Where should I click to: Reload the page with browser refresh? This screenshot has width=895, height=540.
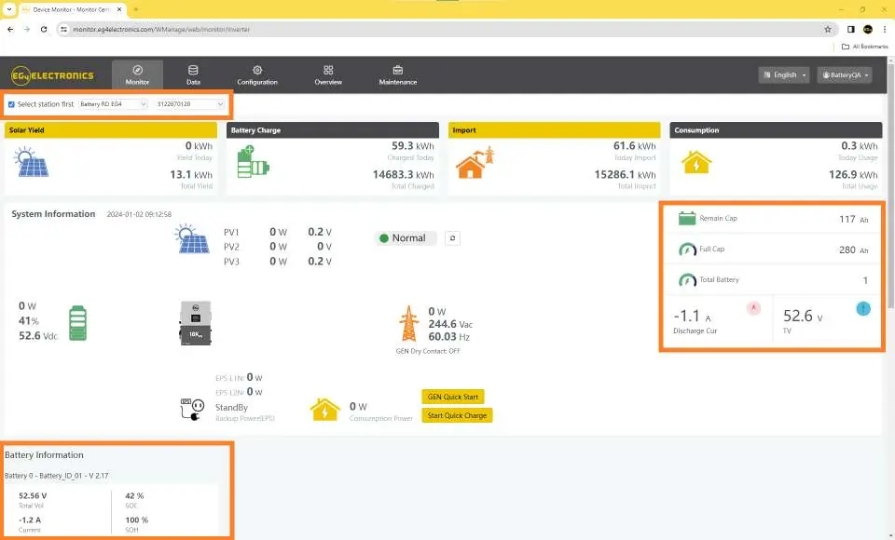(x=44, y=29)
